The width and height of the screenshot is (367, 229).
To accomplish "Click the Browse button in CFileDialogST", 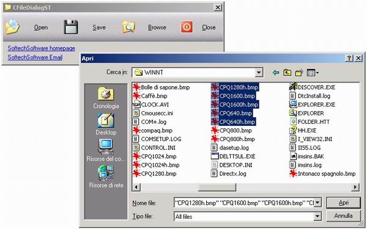I will point(144,27).
